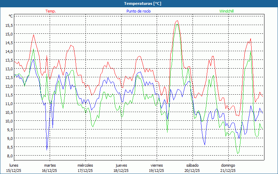
Task: Select the blue "Punto de rocío" legend label
Action: (x=138, y=11)
